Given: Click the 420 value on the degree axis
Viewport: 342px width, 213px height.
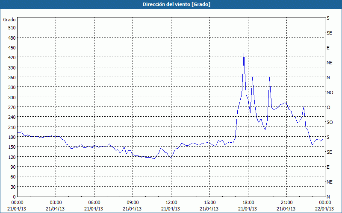Looking at the screenshot, I should 12,58.
